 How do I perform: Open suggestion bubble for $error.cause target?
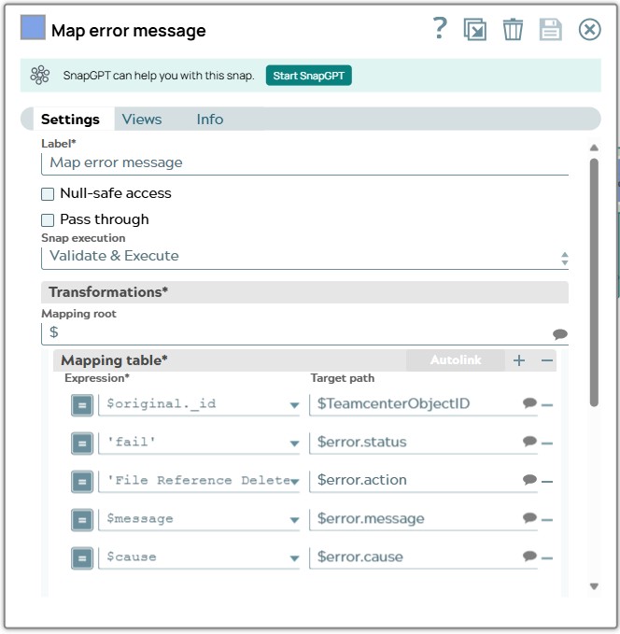[x=529, y=556]
